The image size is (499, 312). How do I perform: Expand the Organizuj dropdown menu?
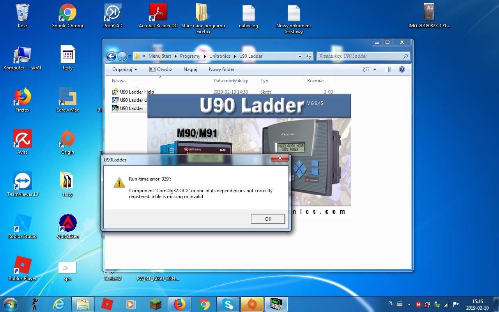pyautogui.click(x=124, y=69)
